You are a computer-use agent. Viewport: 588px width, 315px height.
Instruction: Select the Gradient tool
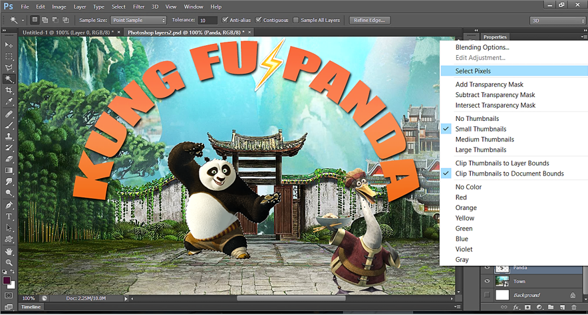pyautogui.click(x=9, y=170)
